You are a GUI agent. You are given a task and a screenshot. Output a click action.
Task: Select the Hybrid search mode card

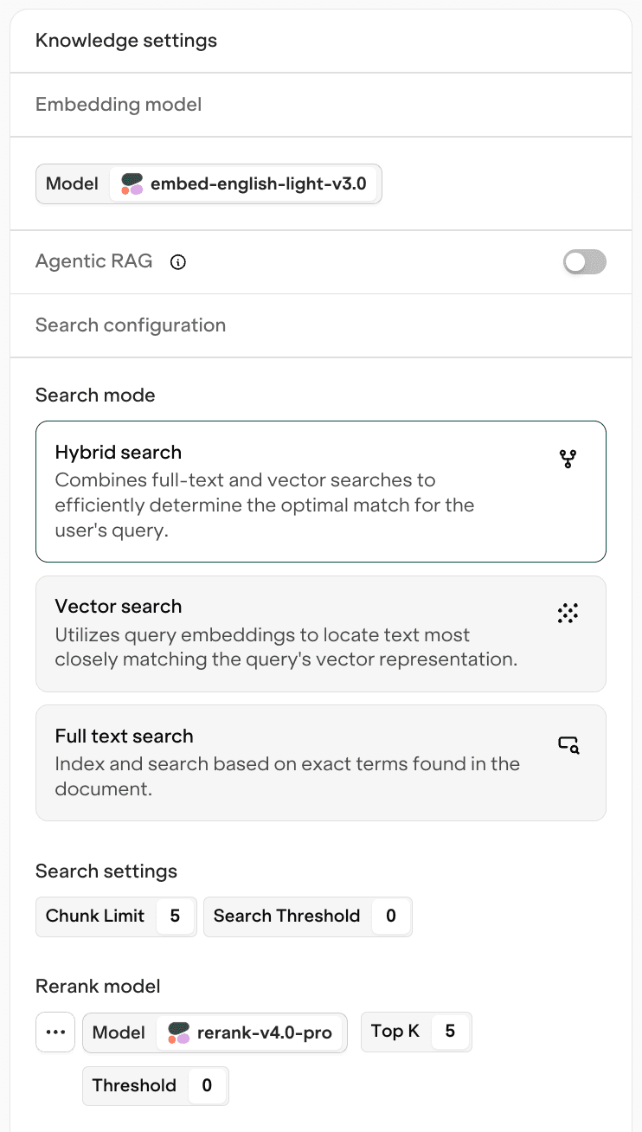320,492
